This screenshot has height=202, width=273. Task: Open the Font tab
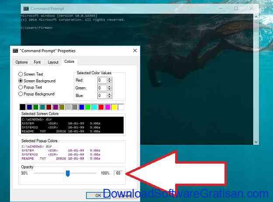tap(37, 62)
